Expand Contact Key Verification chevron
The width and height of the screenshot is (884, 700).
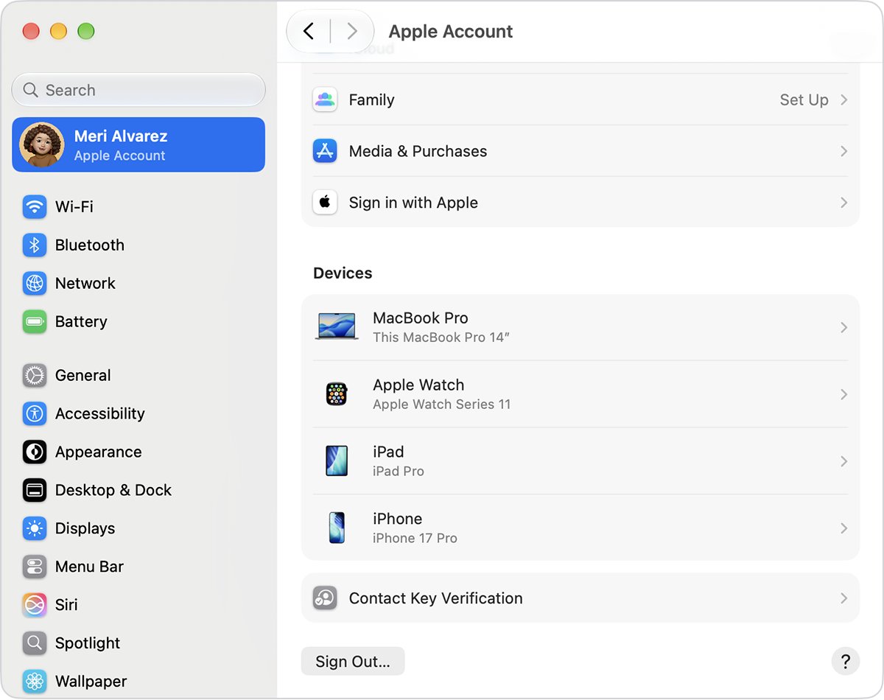click(844, 598)
